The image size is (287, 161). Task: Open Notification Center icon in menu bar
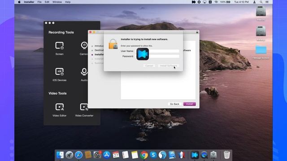(x=267, y=2)
